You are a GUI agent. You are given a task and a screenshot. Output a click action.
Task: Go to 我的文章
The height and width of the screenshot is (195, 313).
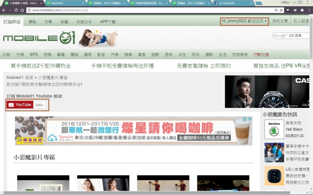click(x=280, y=21)
